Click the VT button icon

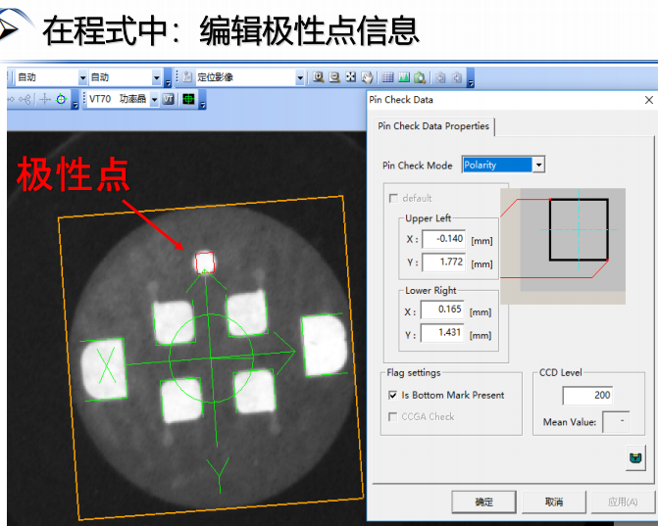click(x=169, y=99)
